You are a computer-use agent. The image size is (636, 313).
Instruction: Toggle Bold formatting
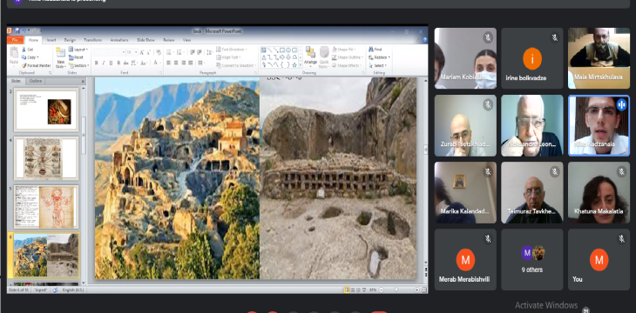tap(96, 63)
